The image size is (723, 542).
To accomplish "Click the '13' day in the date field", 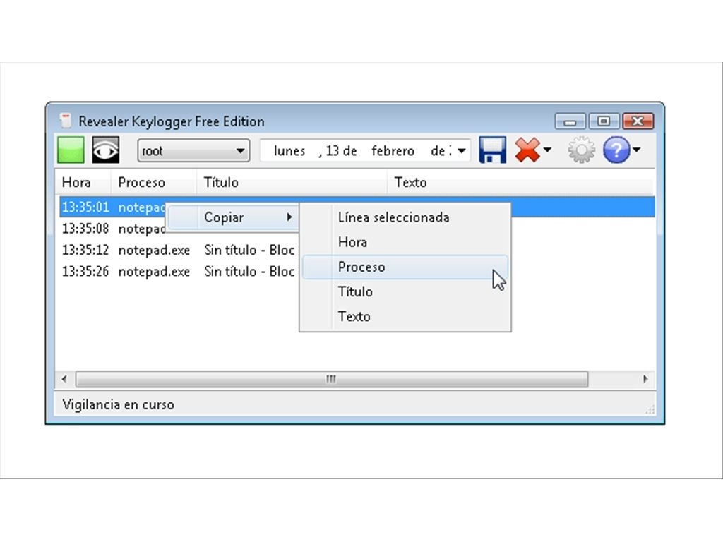I will tap(332, 151).
